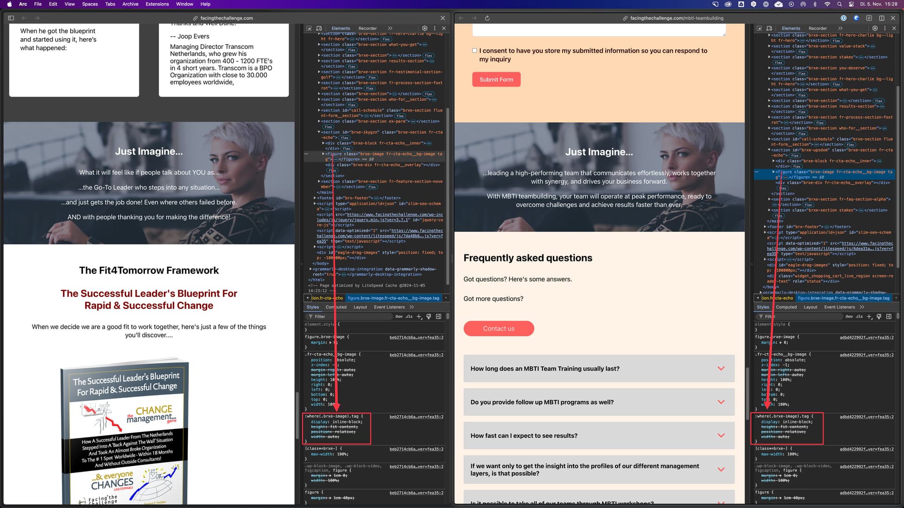Viewport: 904px width, 508px height.
Task: Click new style rule plus in left Styles
Action: [x=419, y=317]
